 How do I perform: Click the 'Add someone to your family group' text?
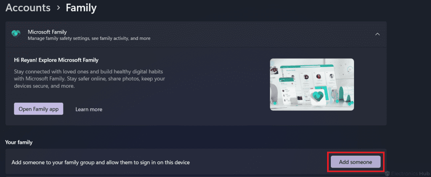pyautogui.click(x=101, y=162)
